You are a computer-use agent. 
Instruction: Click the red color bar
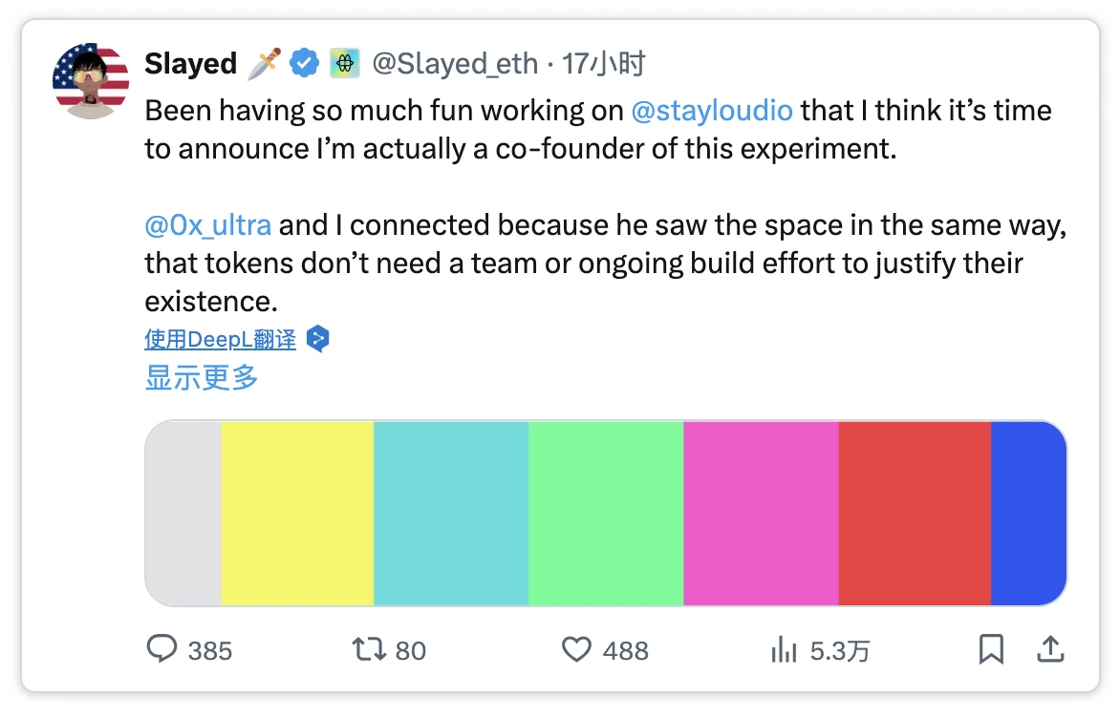pos(915,514)
